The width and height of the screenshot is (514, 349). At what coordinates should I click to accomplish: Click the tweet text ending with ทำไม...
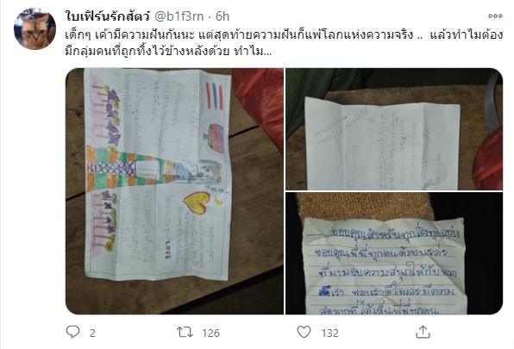click(x=168, y=52)
